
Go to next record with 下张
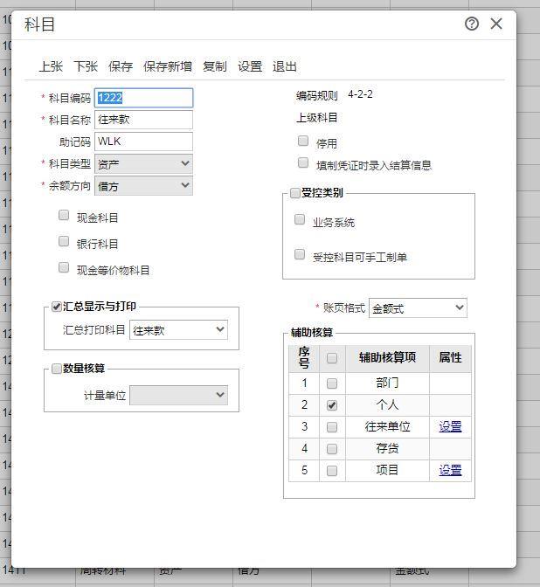point(86,66)
